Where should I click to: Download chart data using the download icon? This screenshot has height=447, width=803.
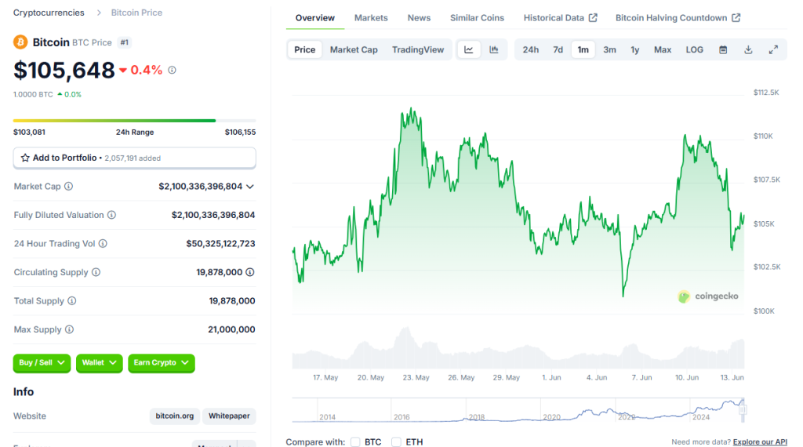click(748, 49)
